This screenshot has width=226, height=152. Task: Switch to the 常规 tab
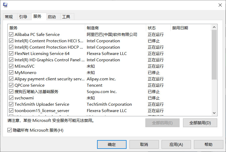(x=9, y=17)
